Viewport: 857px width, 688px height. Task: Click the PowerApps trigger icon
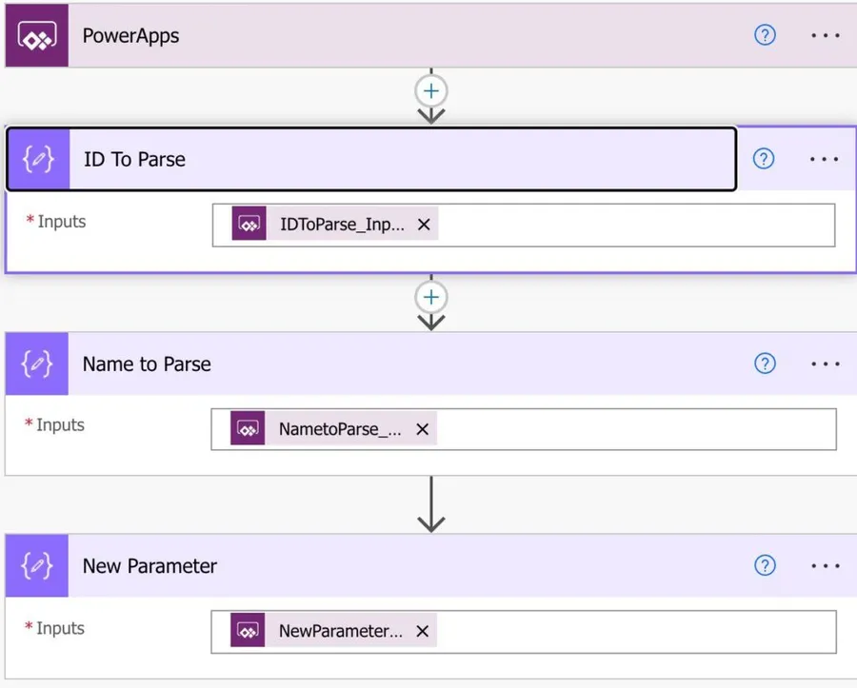[36, 36]
